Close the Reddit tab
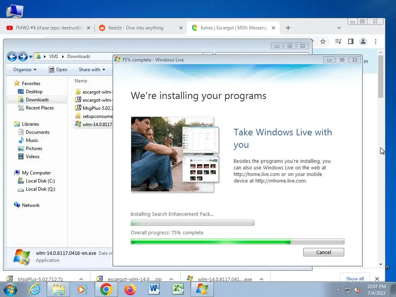396x297 pixels. pos(181,28)
